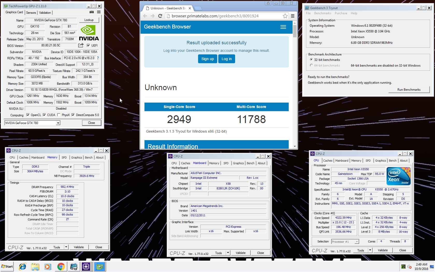Toggle the OpenCL checkbox
Screen dimensions: 435x272
(28, 115)
